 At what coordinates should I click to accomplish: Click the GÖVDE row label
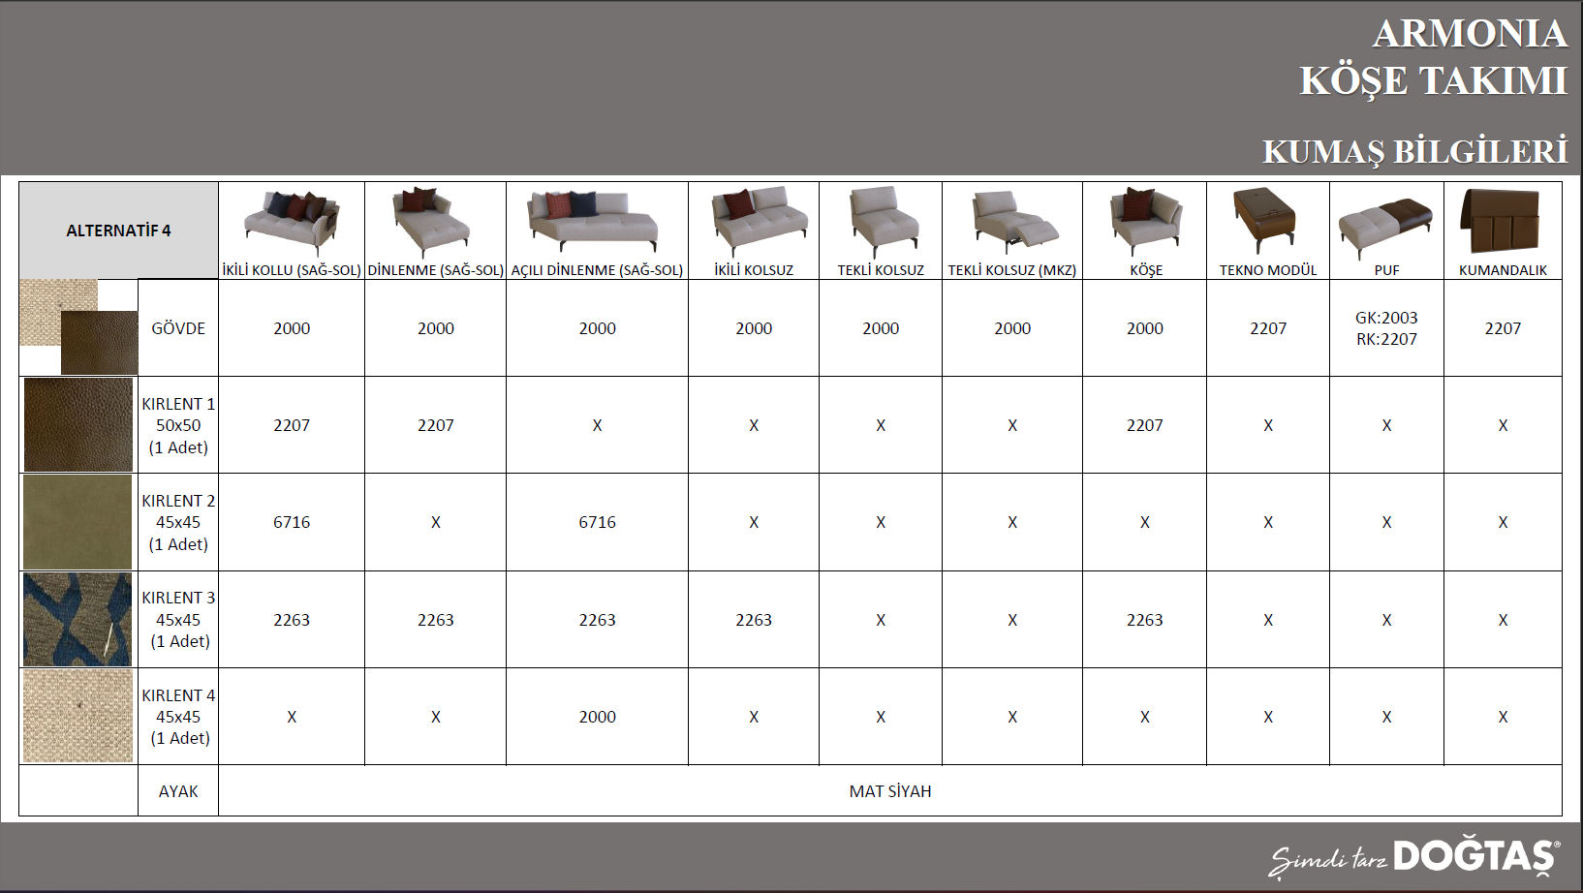click(x=178, y=328)
